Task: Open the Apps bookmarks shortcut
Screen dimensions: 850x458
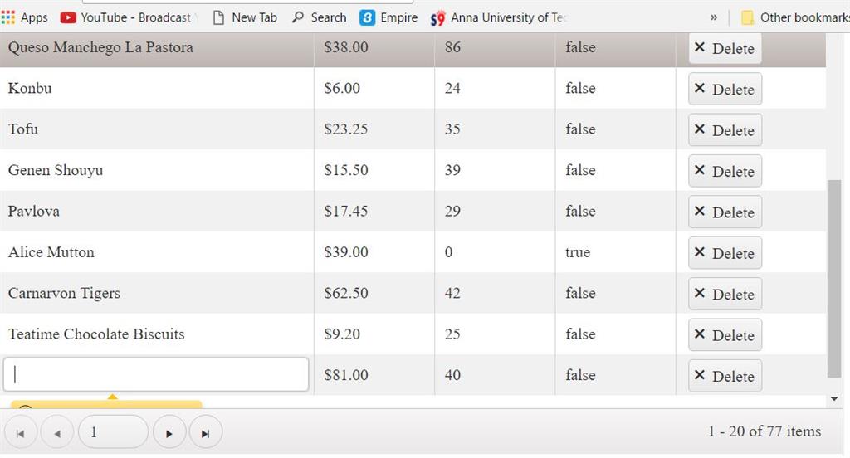Action: coord(25,17)
